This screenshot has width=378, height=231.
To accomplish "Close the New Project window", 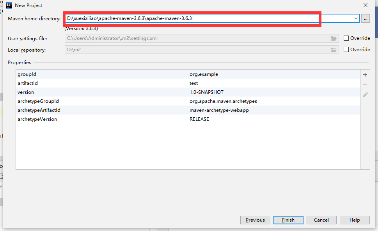I will (366, 5).
